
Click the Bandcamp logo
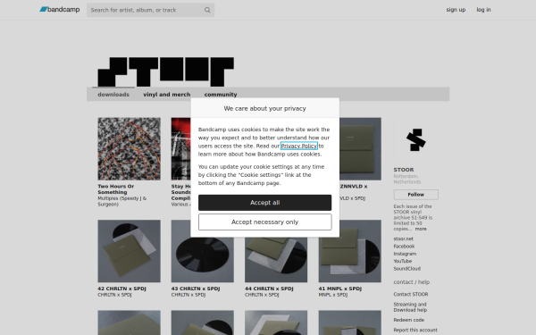click(60, 10)
